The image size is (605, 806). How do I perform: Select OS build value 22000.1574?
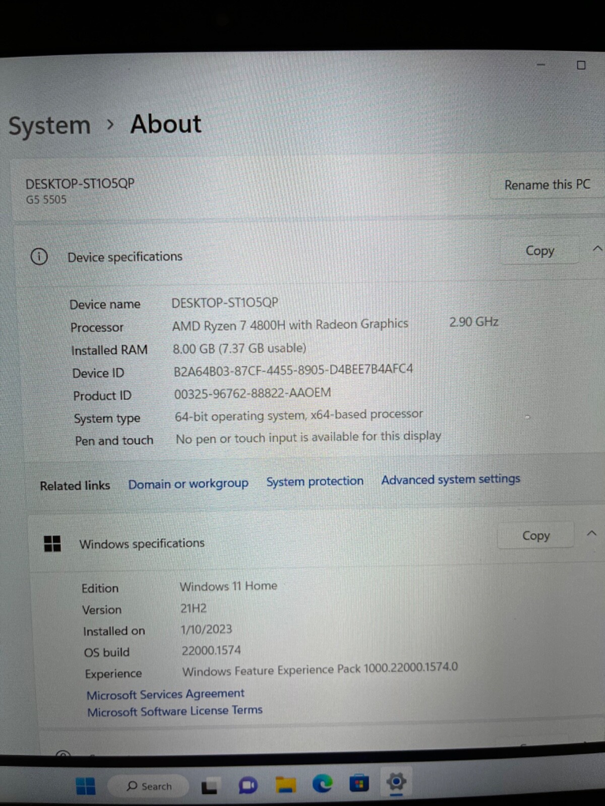pyautogui.click(x=211, y=650)
